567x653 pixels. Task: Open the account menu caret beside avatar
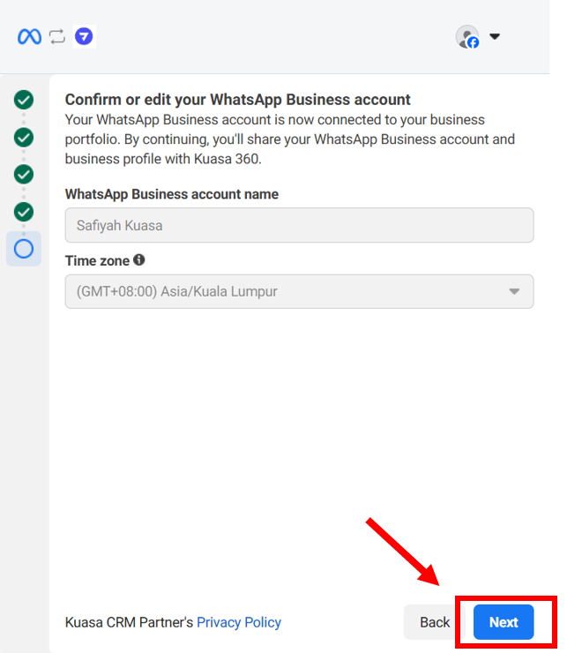point(495,37)
